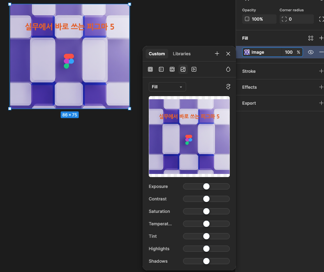Remove the Image fill with minus icon
This screenshot has height=272, width=324.
pos(321,52)
